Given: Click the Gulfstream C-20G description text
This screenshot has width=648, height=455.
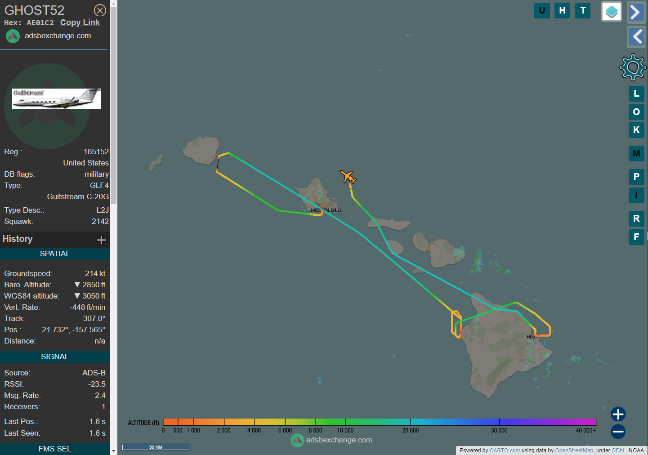Looking at the screenshot, I should click(x=78, y=197).
